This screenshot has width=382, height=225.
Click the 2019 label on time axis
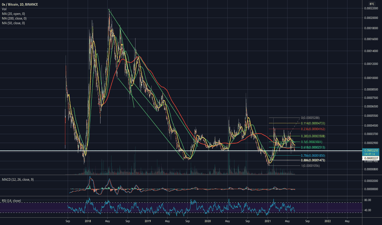[148, 221]
